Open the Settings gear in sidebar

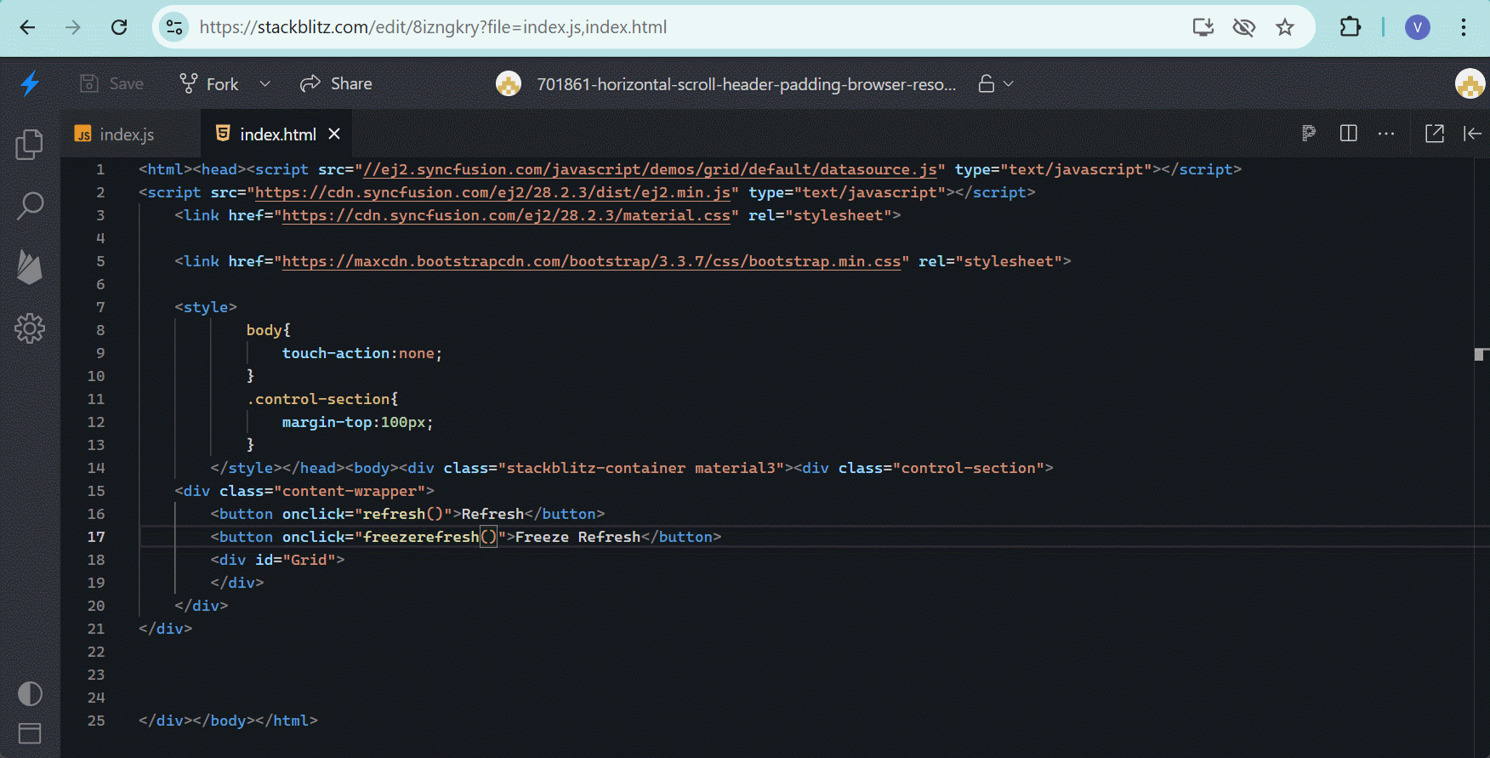coord(30,328)
